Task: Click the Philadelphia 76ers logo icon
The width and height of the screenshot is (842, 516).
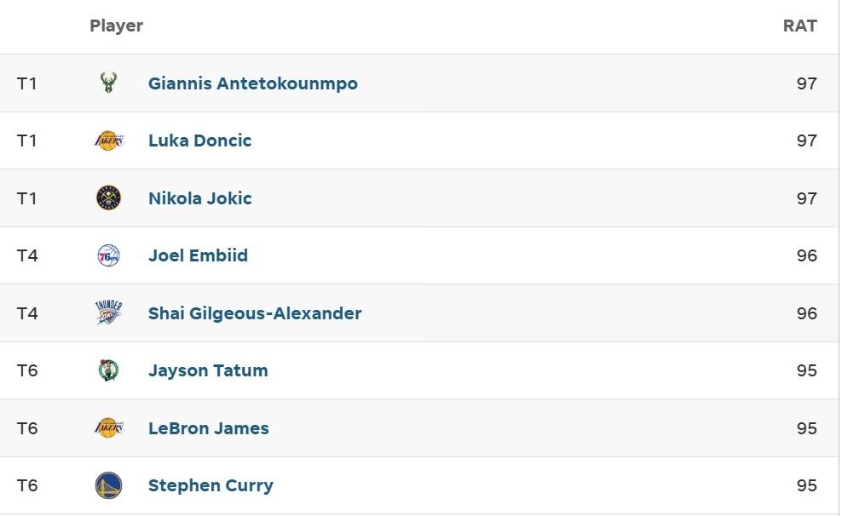Action: (x=108, y=255)
